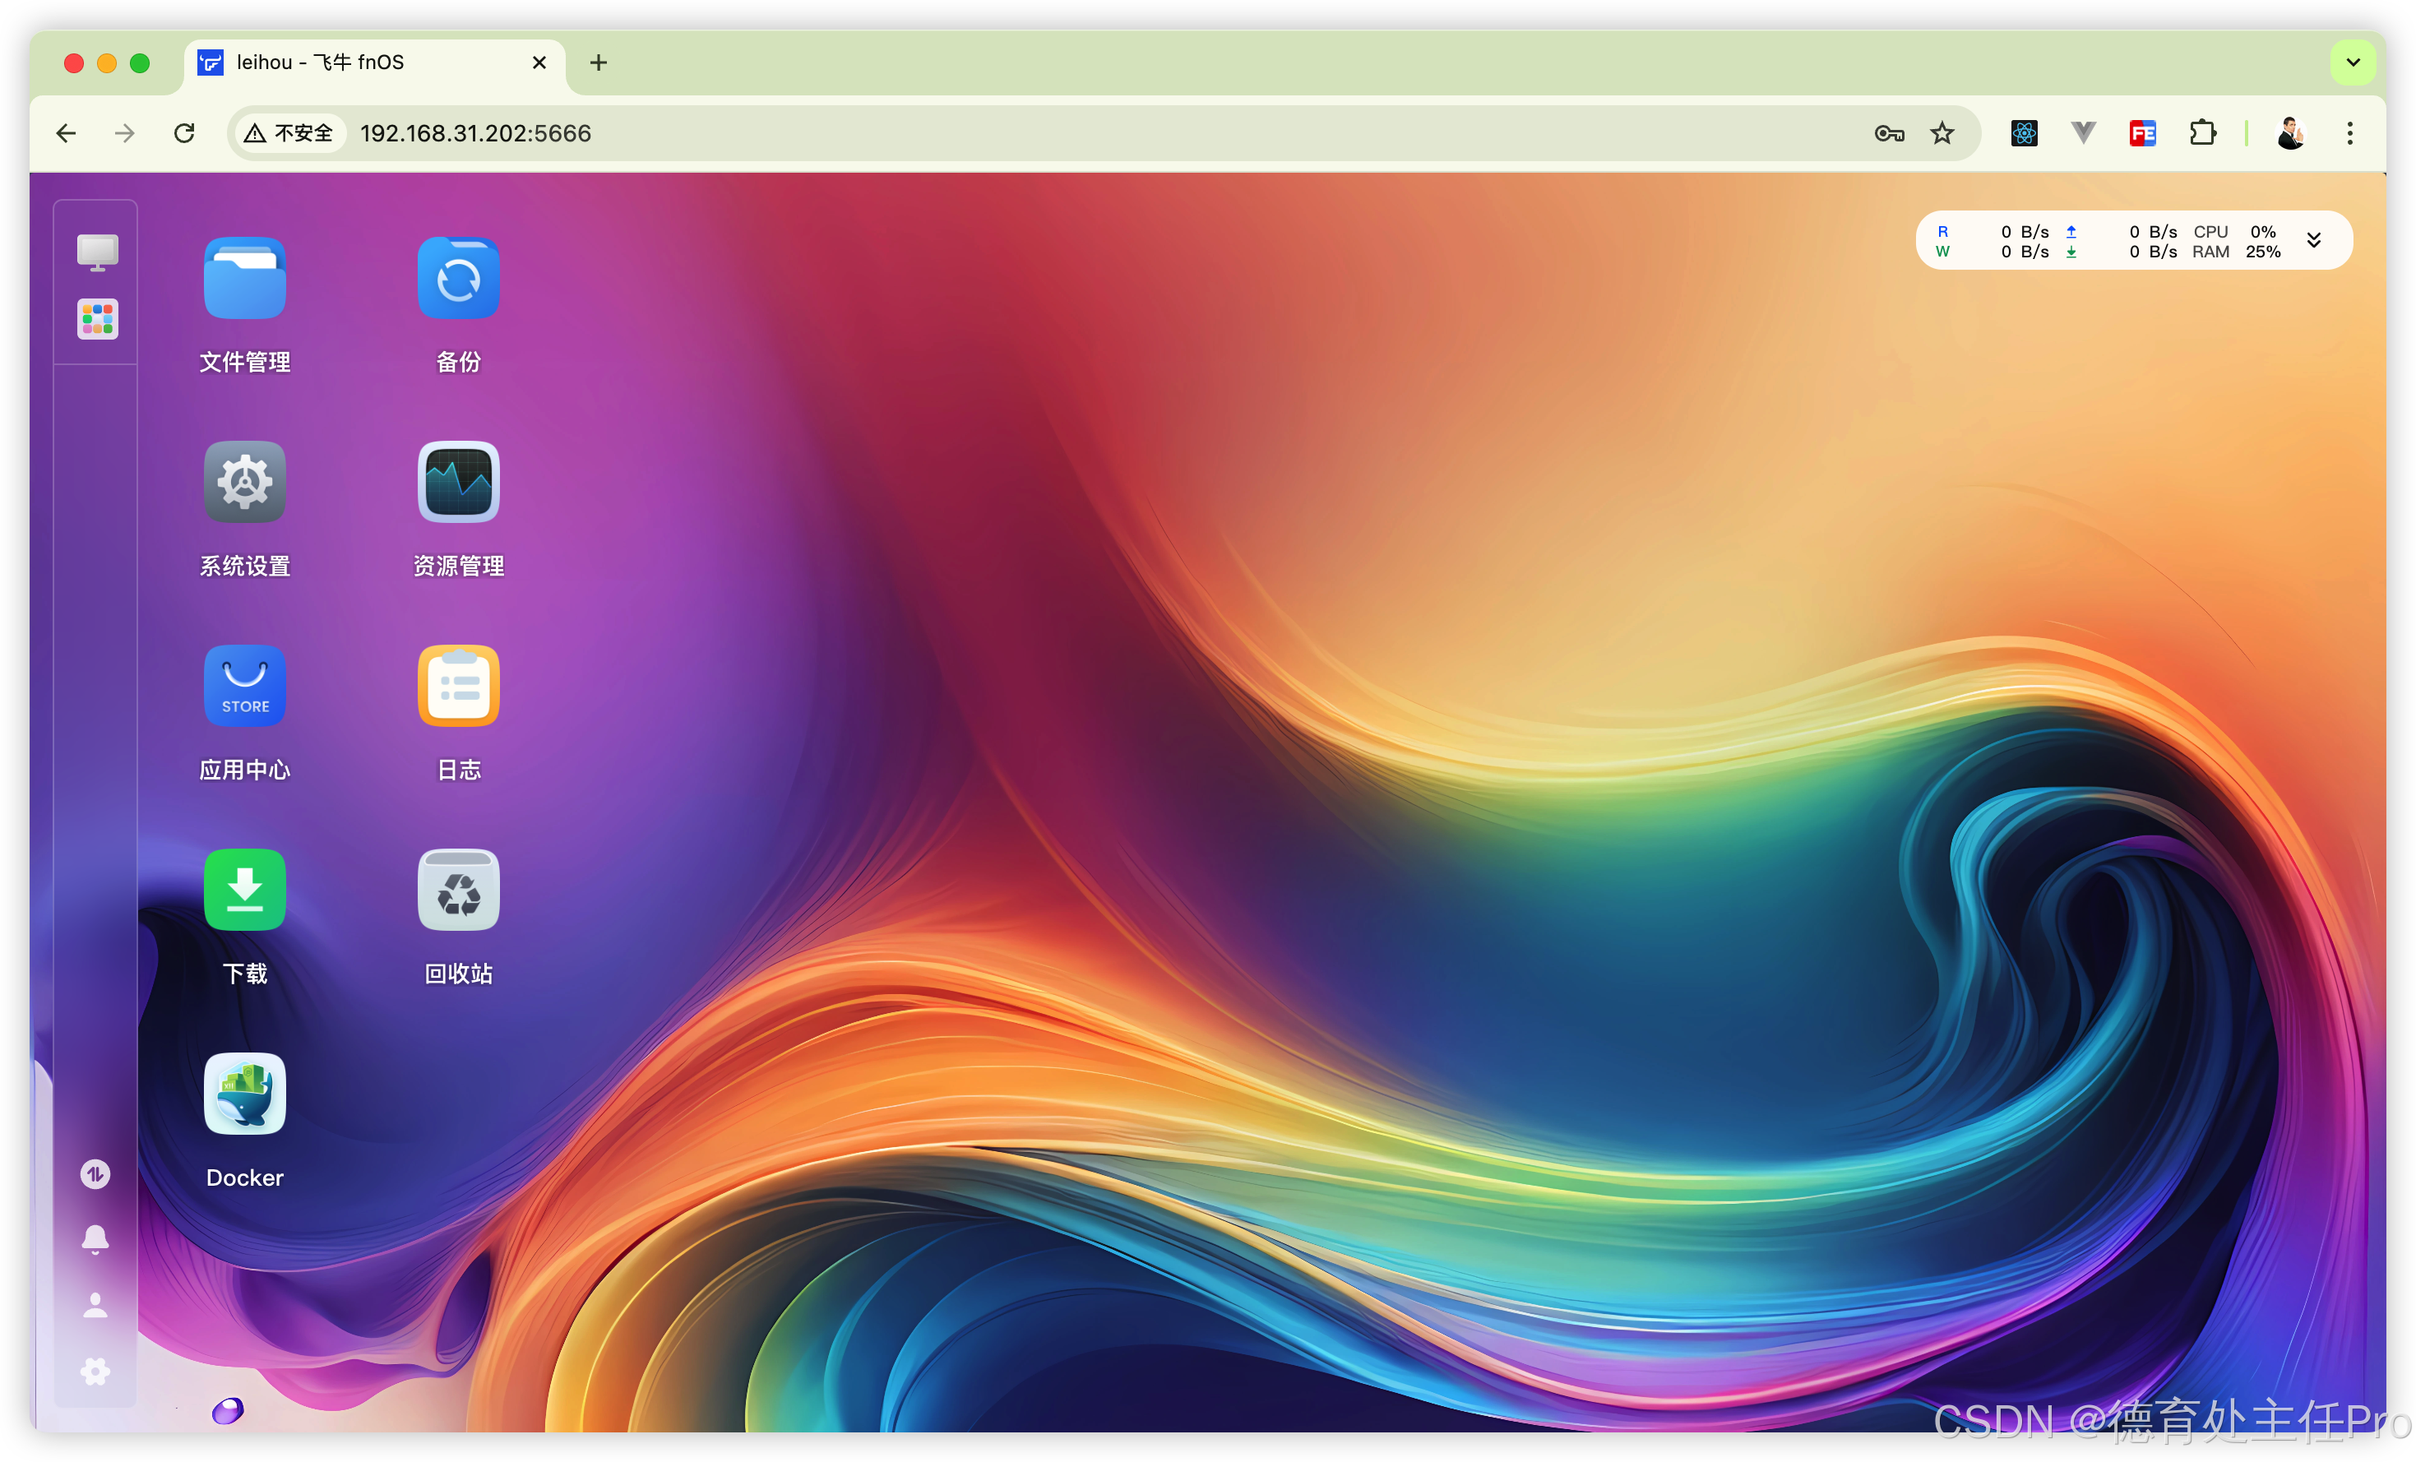Screen dimensions: 2416x1462
Task: Show desktop via sidebar monitor icon
Action: click(x=97, y=252)
